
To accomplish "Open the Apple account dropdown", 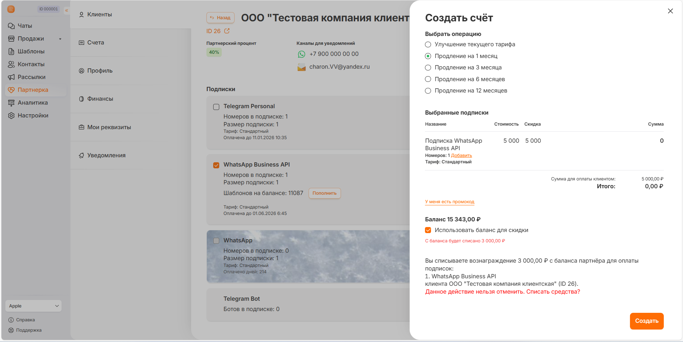I will (x=33, y=306).
